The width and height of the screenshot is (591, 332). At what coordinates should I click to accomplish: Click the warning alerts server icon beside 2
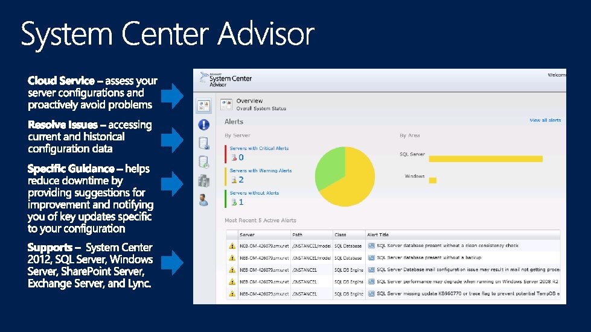tap(234, 180)
